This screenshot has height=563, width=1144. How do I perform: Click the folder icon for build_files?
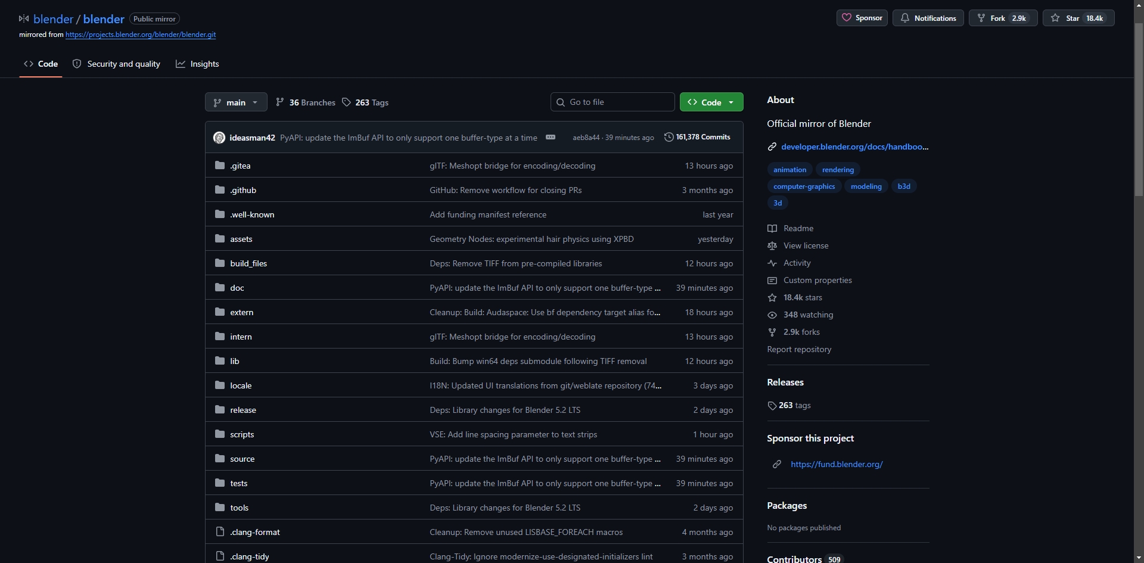pyautogui.click(x=220, y=263)
